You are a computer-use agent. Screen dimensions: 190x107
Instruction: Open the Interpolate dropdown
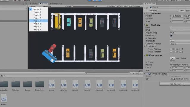pos(180,41)
